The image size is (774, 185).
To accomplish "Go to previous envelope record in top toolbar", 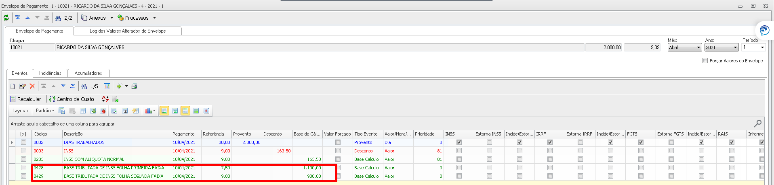I will pyautogui.click(x=27, y=18).
